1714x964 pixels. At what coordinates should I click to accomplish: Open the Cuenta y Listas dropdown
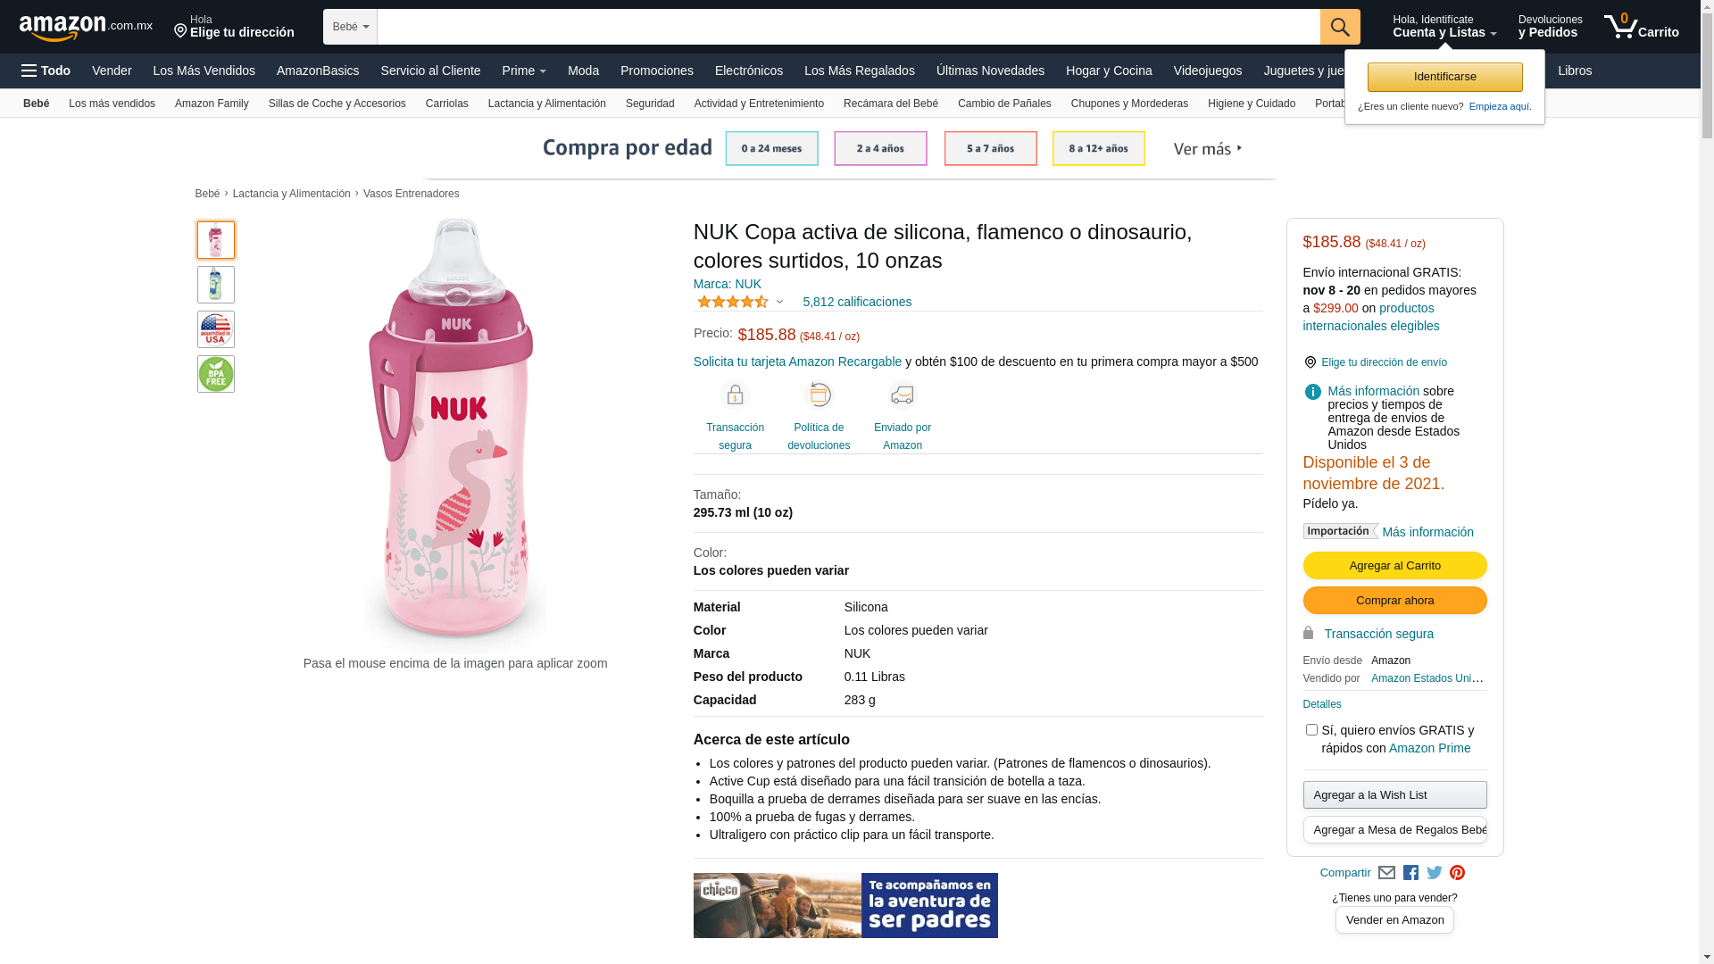click(1444, 27)
